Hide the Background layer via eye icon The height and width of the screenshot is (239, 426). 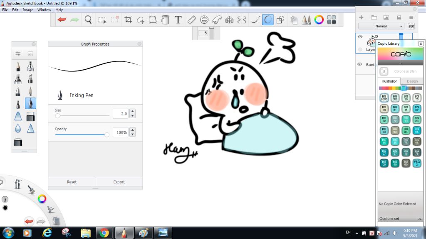point(359,64)
